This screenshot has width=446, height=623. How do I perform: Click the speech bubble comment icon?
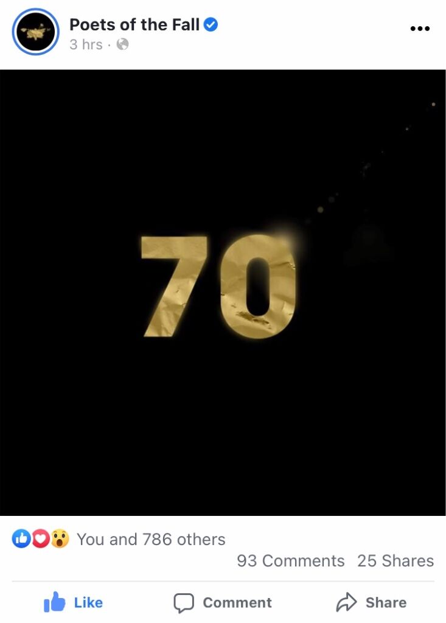click(x=184, y=603)
